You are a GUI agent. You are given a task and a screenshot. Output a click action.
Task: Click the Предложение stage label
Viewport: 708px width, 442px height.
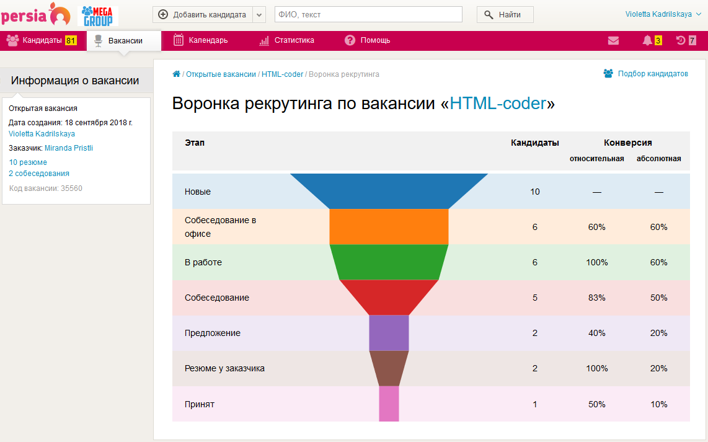point(213,333)
